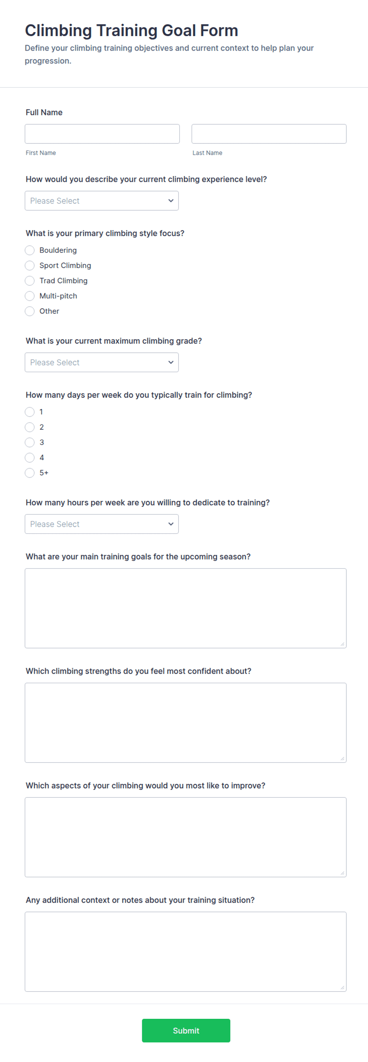Screen dimensions: 368x1062
Task: Click the main training goals text area
Action: point(186,608)
